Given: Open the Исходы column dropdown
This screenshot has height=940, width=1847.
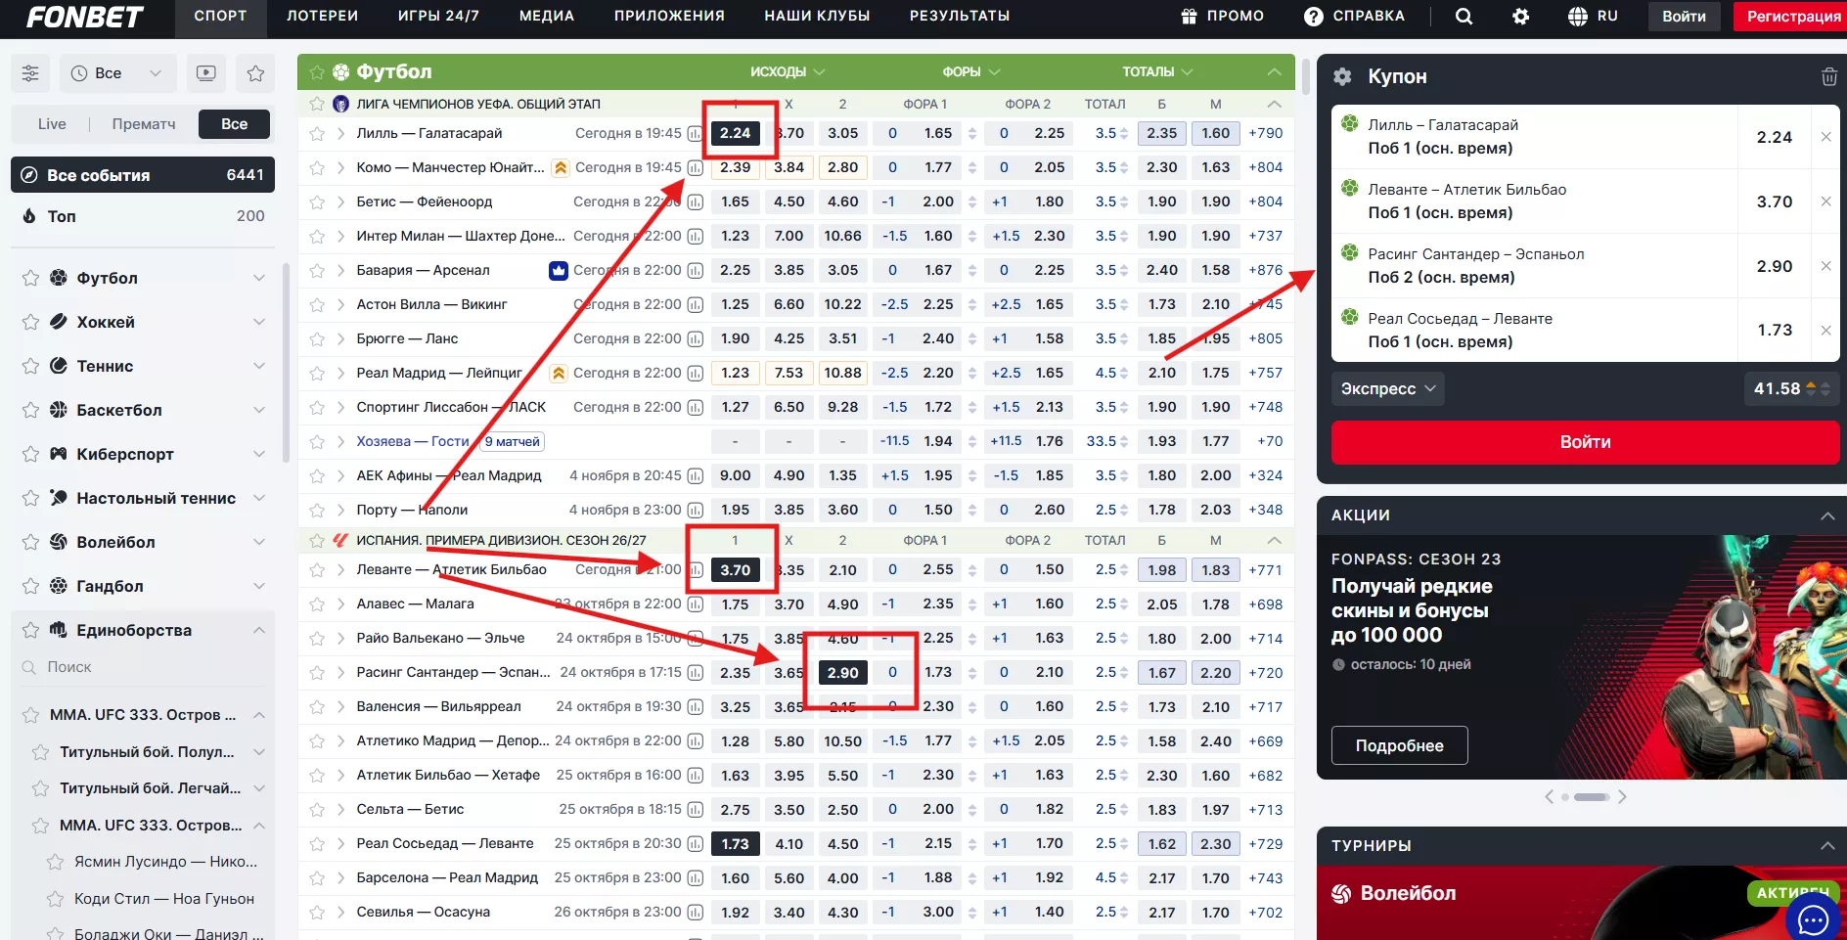Looking at the screenshot, I should click(788, 72).
